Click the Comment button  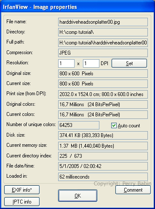(x=133, y=190)
